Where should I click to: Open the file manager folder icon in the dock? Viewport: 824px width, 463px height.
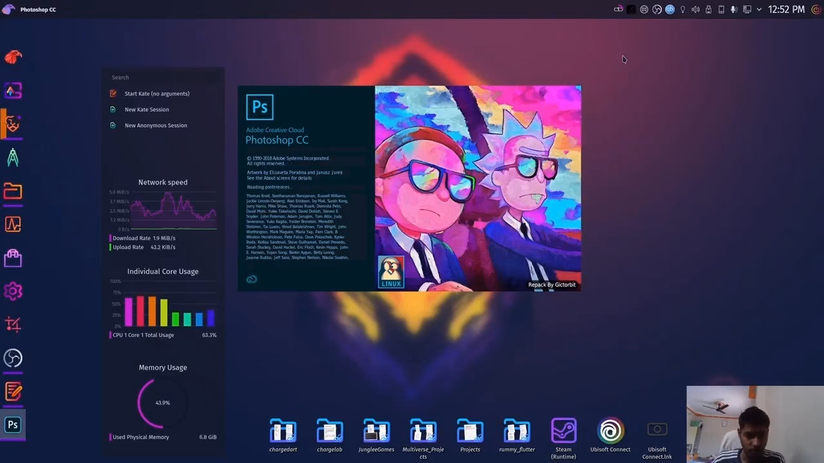13,190
